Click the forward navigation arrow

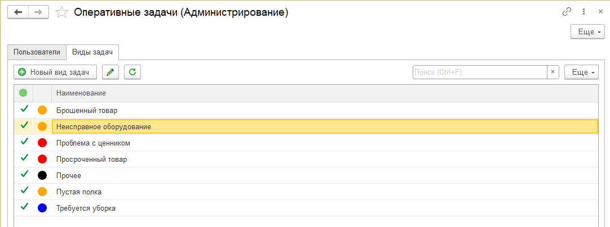coord(38,12)
